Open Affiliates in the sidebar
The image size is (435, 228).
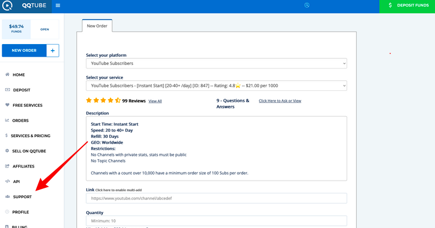[24, 166]
